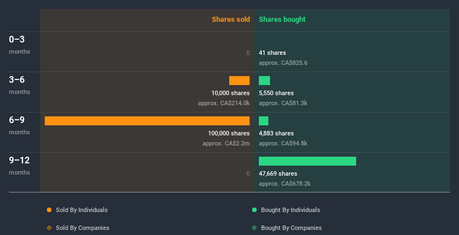Click the 5,550 shares bought value
Image resolution: width=459 pixels, height=235 pixels.
tap(276, 93)
